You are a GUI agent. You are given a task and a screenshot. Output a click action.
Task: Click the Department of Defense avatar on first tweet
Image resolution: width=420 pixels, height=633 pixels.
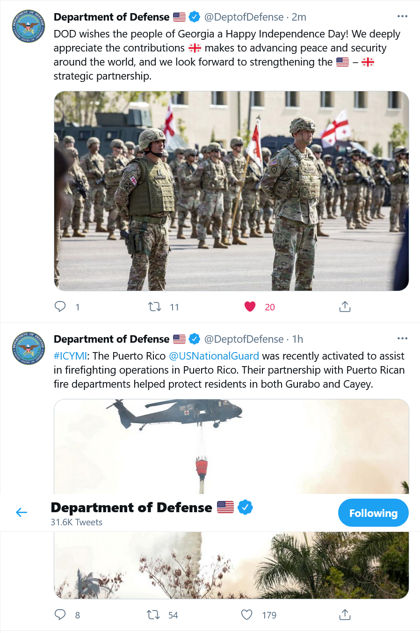[x=29, y=26]
